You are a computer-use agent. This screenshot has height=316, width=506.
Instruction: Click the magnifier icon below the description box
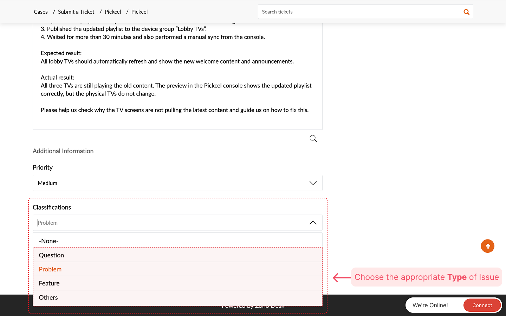(x=313, y=138)
